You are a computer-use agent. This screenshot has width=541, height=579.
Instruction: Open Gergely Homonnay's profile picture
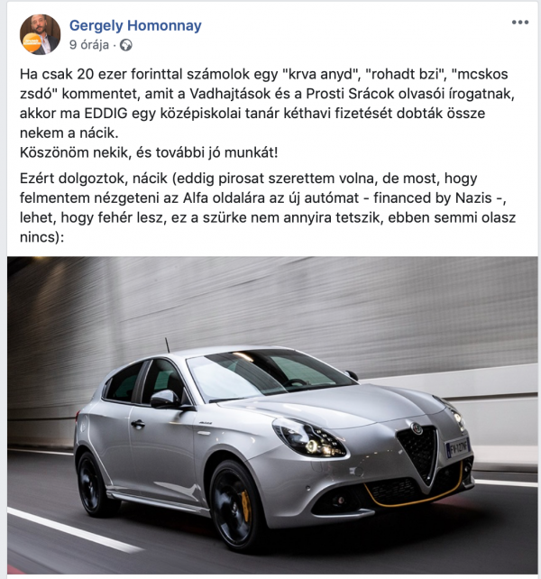40,34
